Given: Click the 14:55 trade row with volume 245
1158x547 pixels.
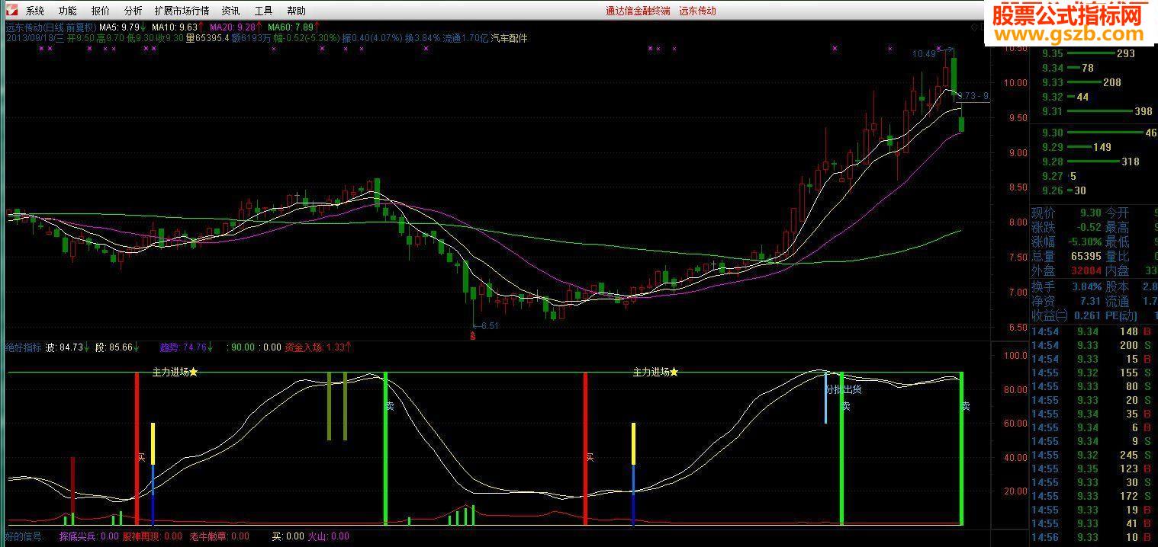Looking at the screenshot, I should click(1093, 455).
